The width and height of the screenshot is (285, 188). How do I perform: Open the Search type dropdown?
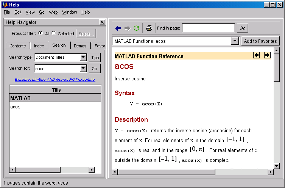[83, 57]
